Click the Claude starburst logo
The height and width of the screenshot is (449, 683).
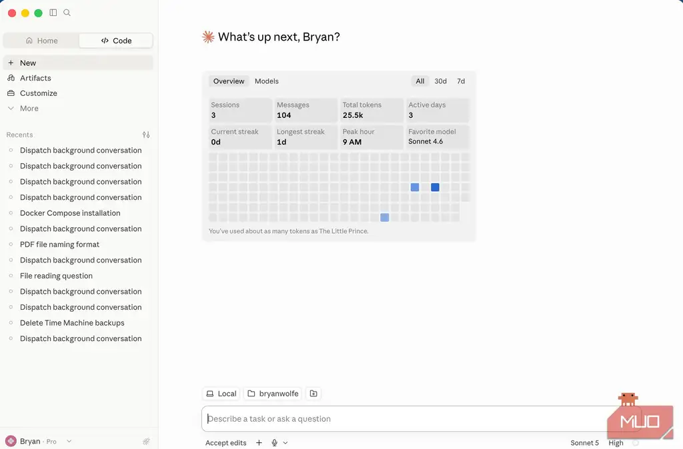tap(208, 37)
